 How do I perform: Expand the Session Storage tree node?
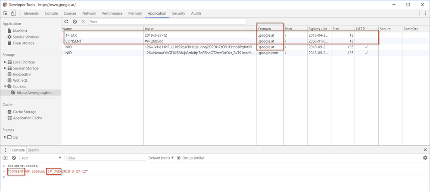[5, 68]
